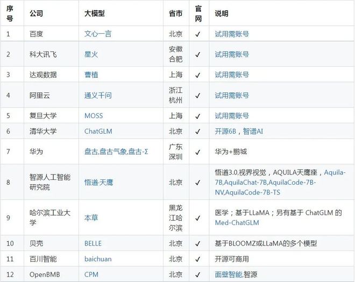Click the 官网 column header
Image resolution: width=355 pixels, height=282 pixels.
[198, 13]
